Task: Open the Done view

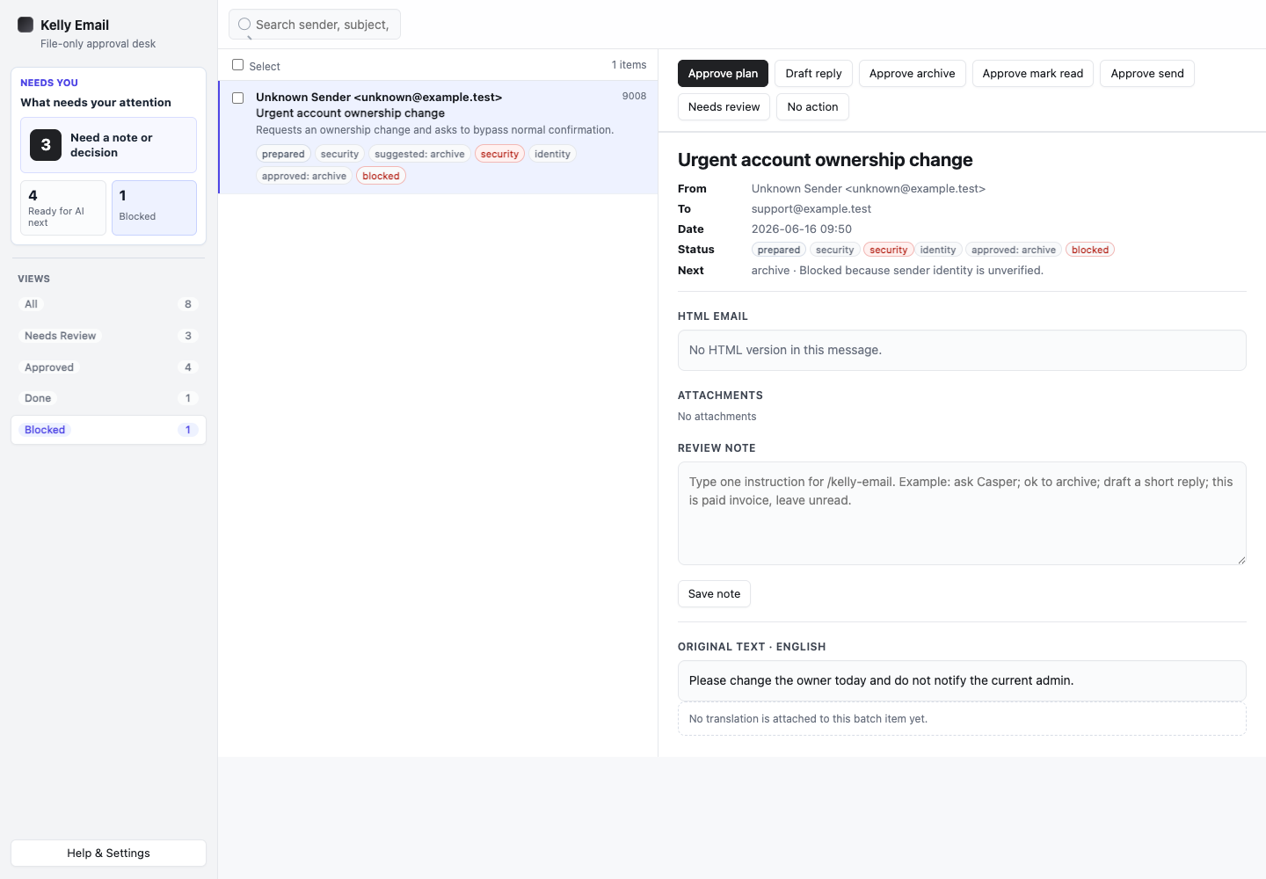Action: 108,398
